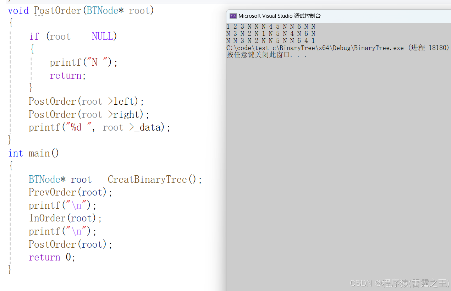
Task: Click the "NULL" keyword
Action: (x=102, y=37)
